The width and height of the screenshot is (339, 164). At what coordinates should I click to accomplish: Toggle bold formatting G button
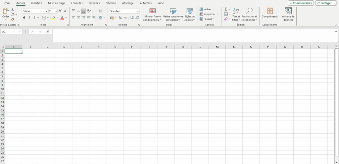(24, 18)
